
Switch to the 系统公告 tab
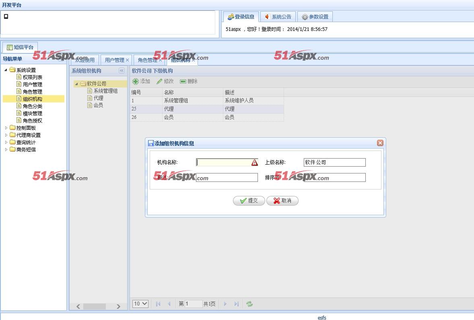[x=278, y=17]
